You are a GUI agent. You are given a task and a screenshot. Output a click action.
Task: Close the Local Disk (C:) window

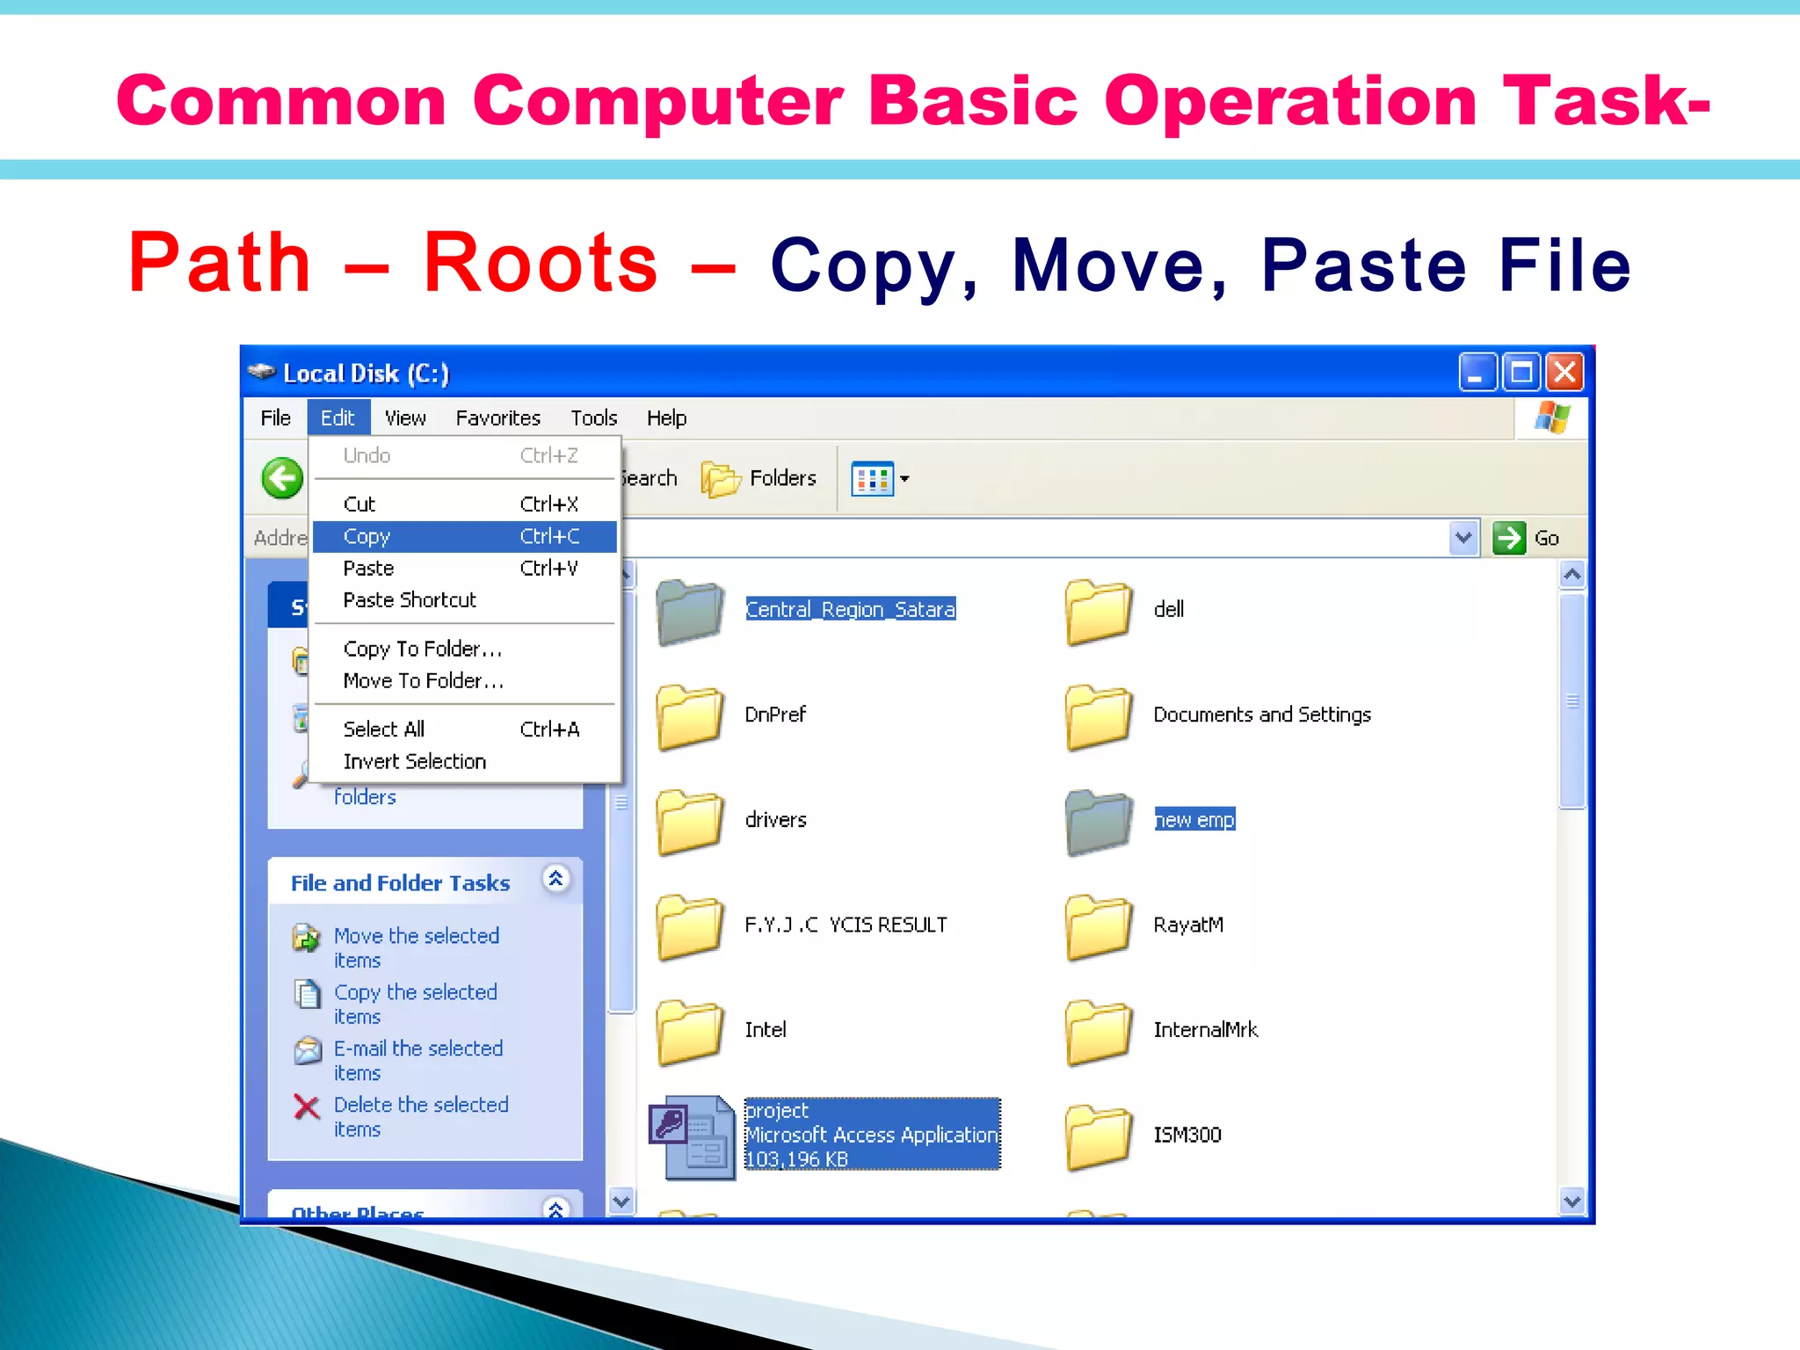click(x=1565, y=372)
